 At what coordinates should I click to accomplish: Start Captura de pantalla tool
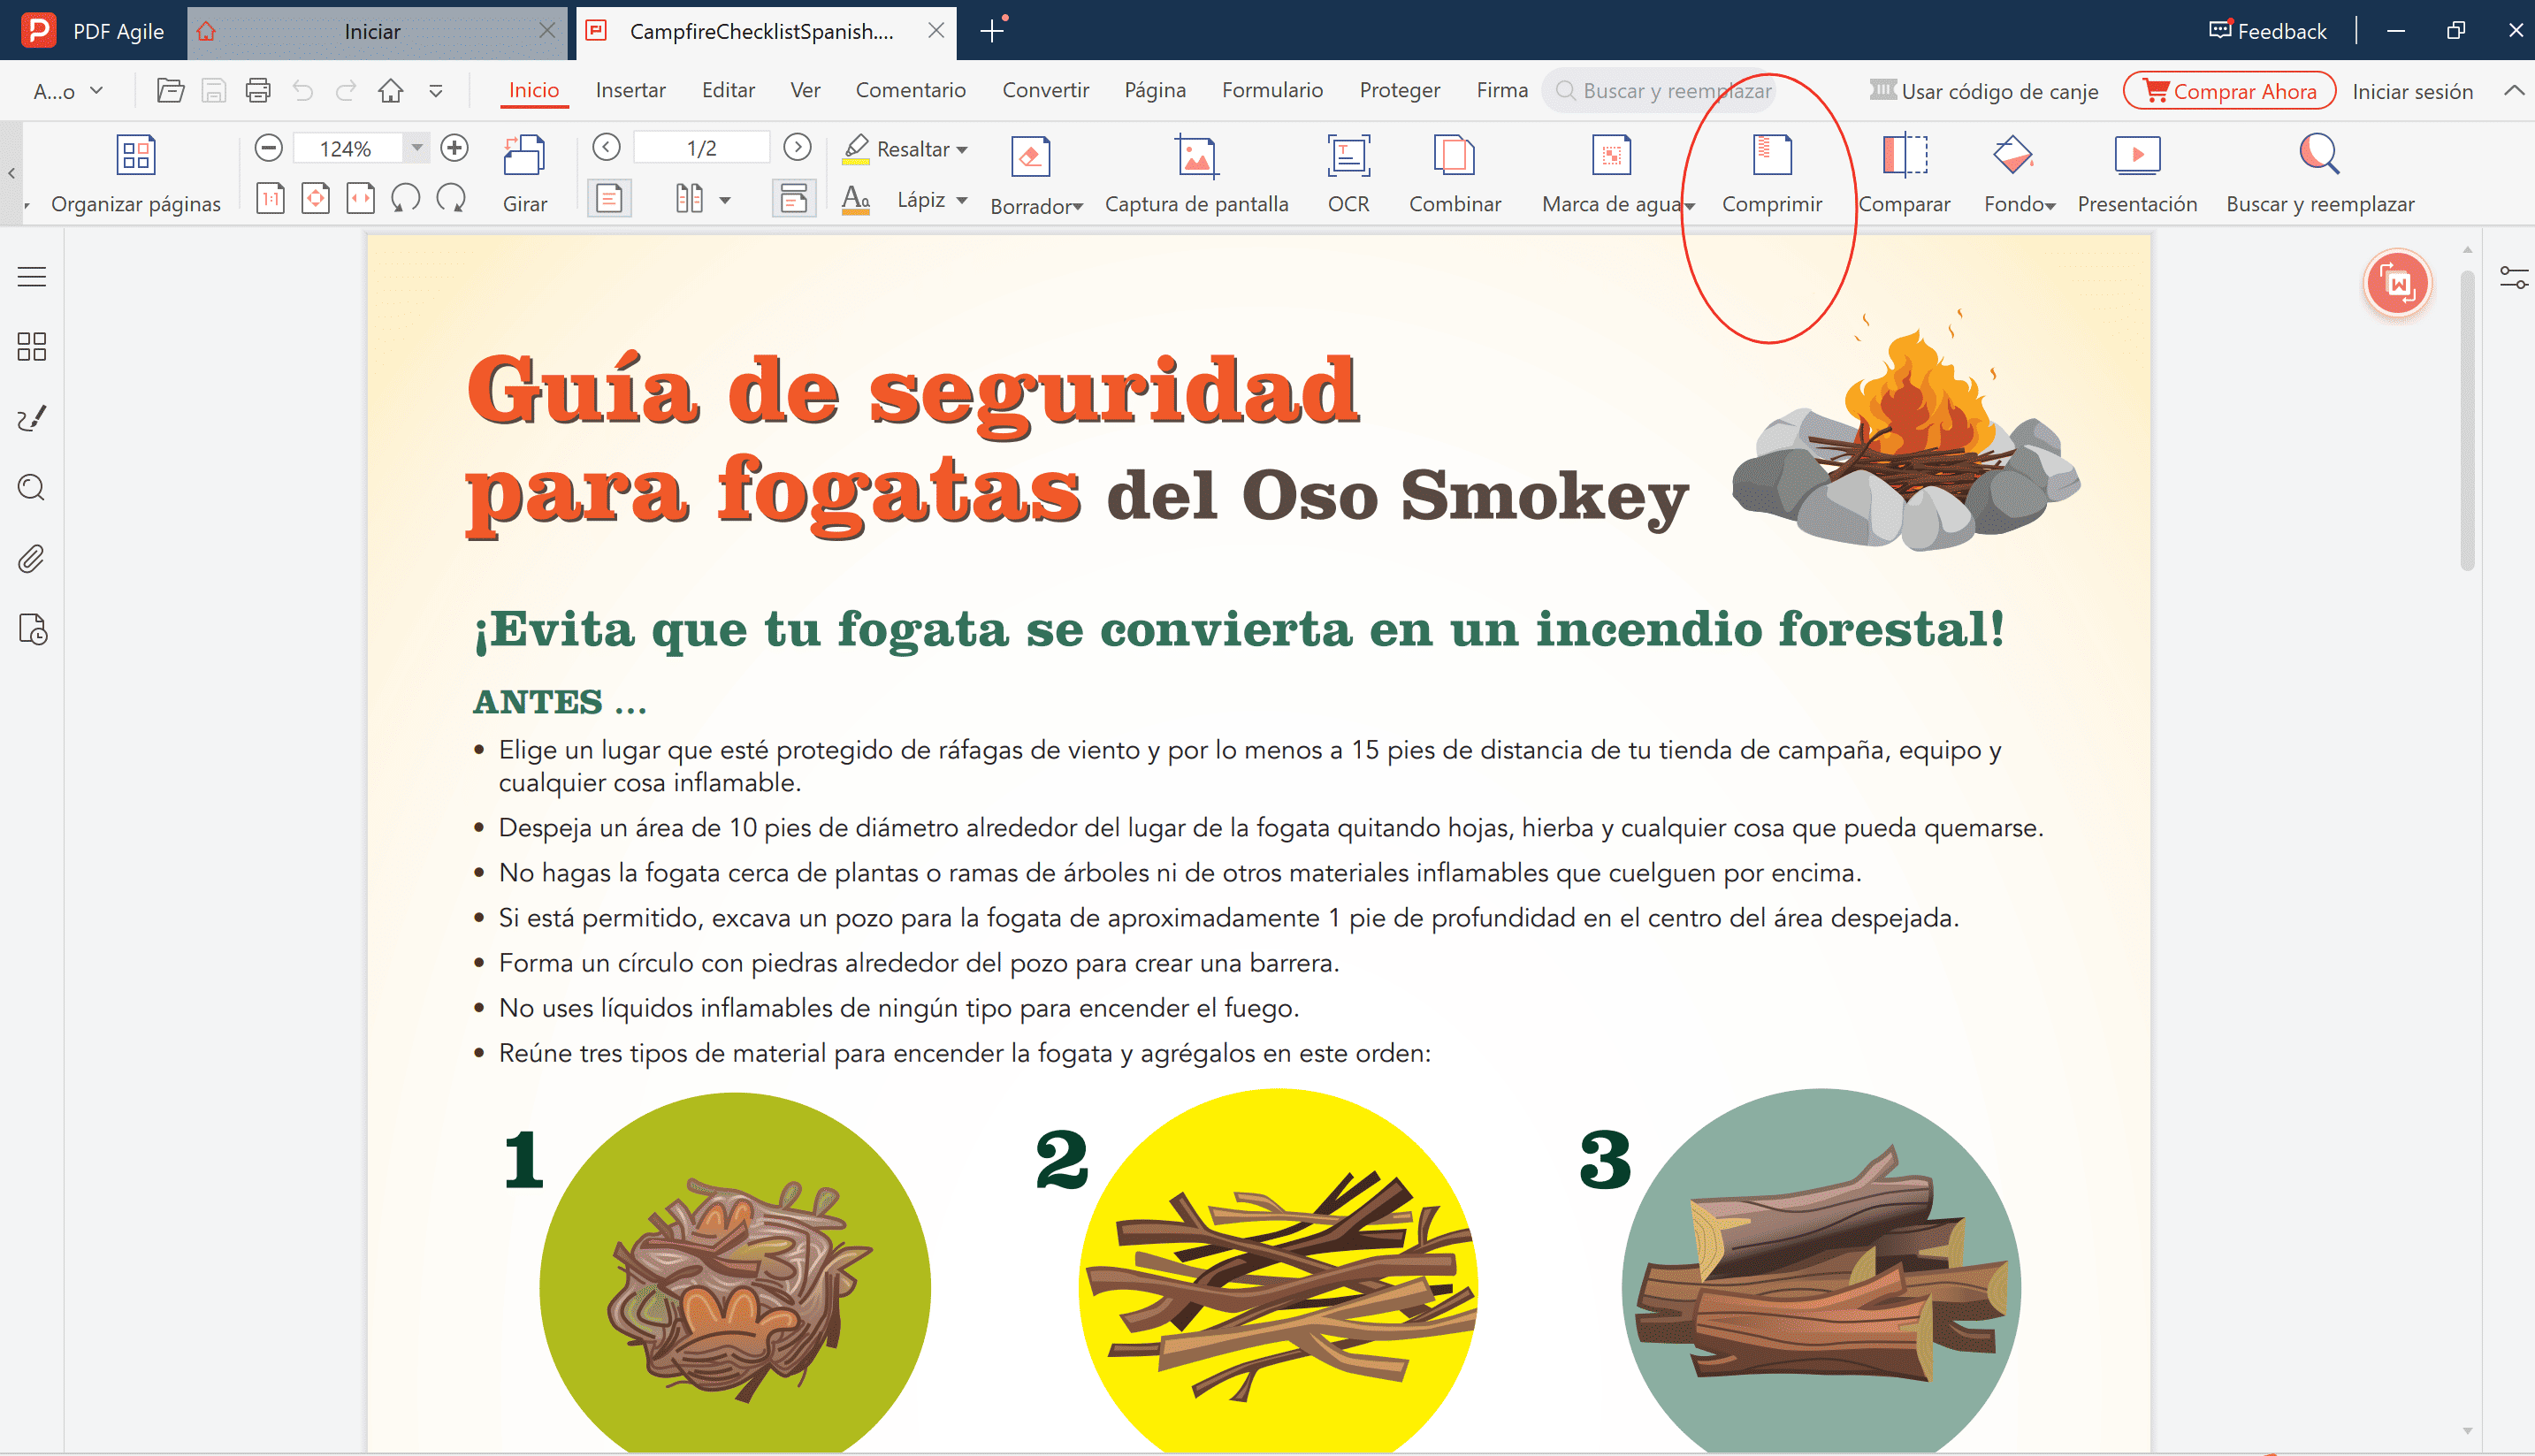(x=1196, y=174)
